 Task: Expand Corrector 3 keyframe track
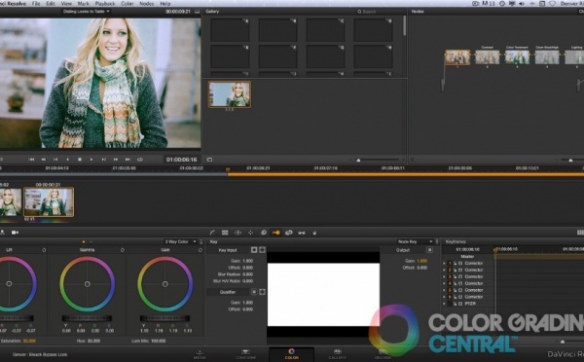tap(444, 276)
